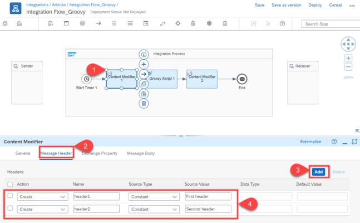Viewport: 360px width, 223px height.
Task: Open help icon in Content Modifier panel
Action: pos(334,142)
